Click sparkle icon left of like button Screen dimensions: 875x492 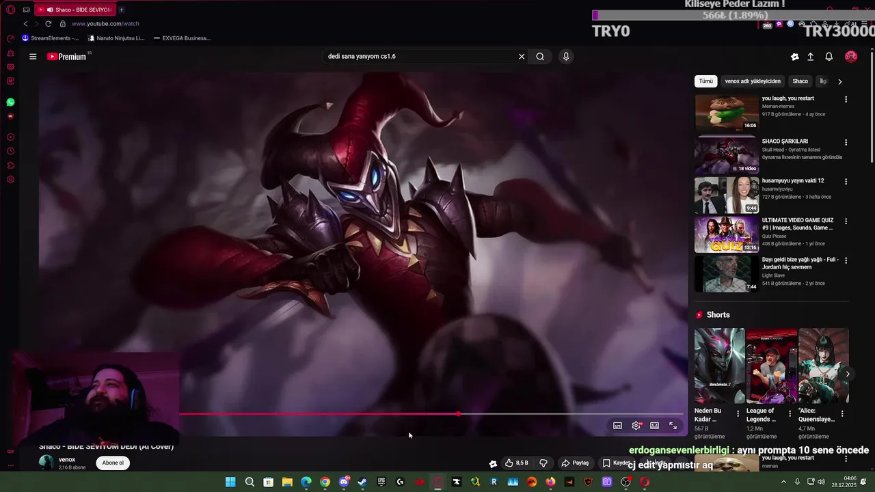493,463
